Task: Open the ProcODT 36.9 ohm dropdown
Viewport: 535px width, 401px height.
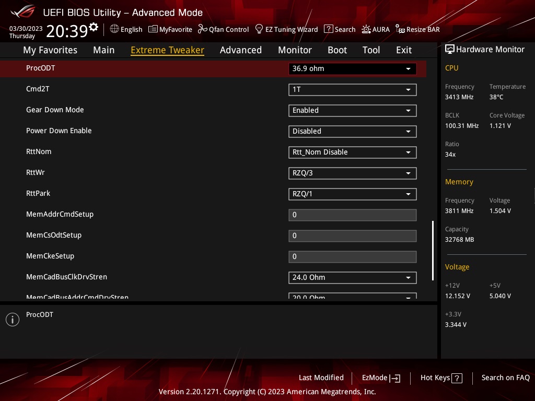Action: click(353, 68)
